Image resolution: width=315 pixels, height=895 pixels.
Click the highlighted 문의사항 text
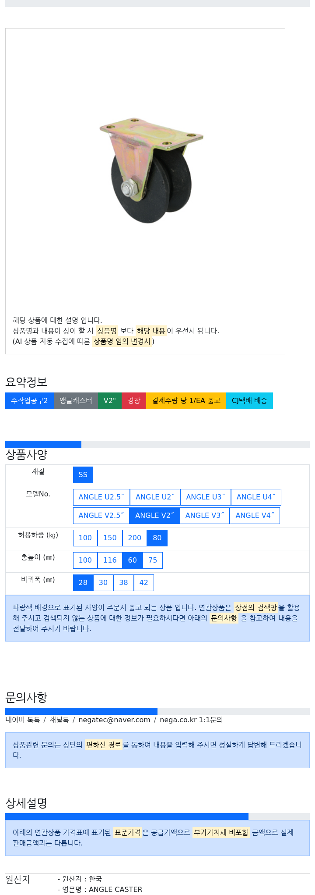pos(224,618)
